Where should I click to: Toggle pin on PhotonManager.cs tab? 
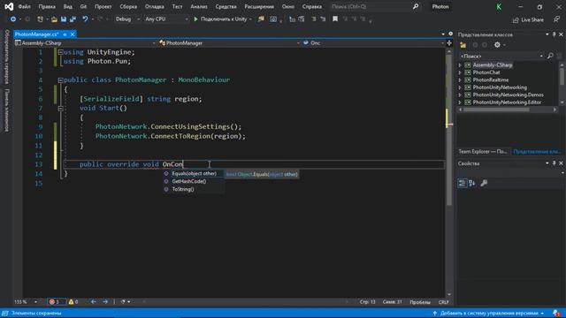[x=65, y=34]
